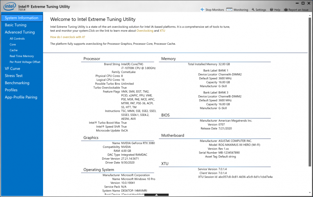The image size is (313, 197).
Task: Select Core under Advanced Tuning
Action: [13, 44]
